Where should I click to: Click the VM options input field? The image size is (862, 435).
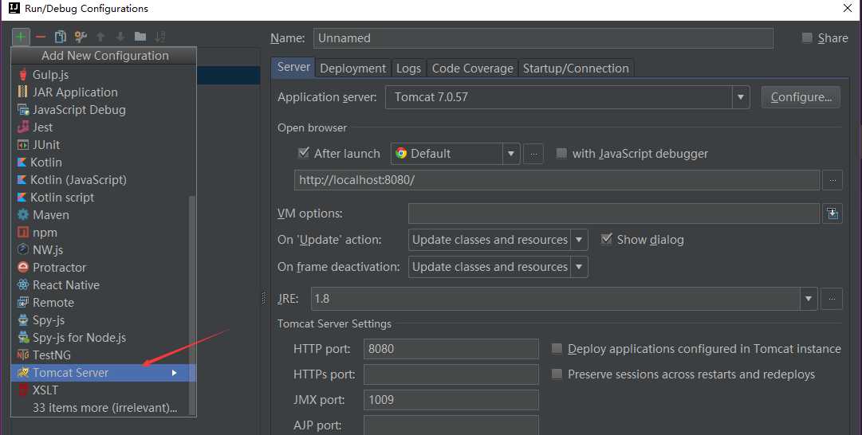pos(614,214)
